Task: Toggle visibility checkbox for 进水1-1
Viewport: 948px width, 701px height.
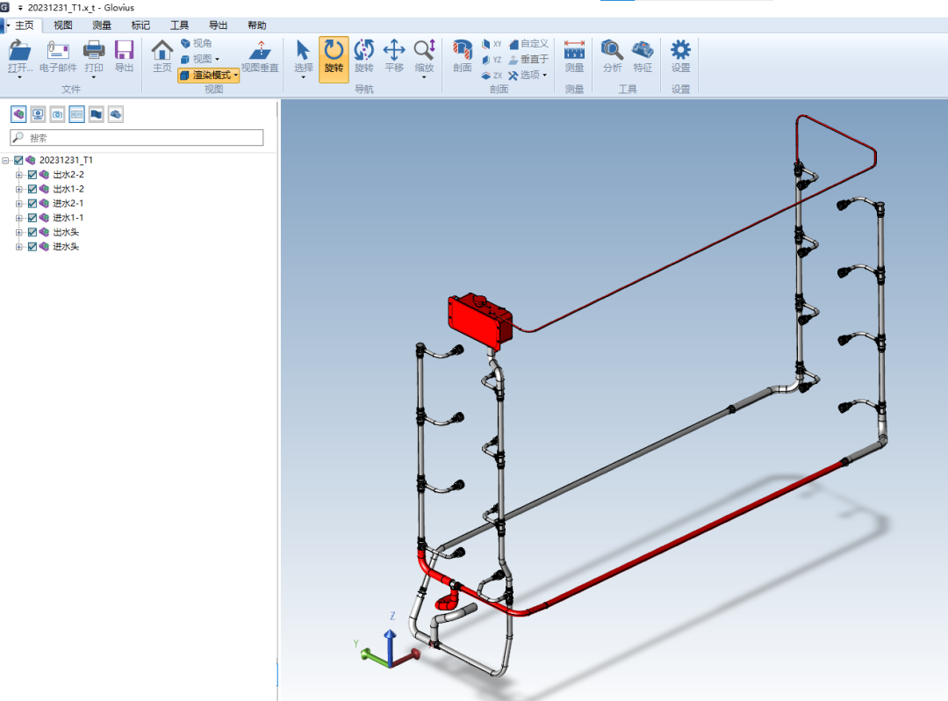Action: 32,218
